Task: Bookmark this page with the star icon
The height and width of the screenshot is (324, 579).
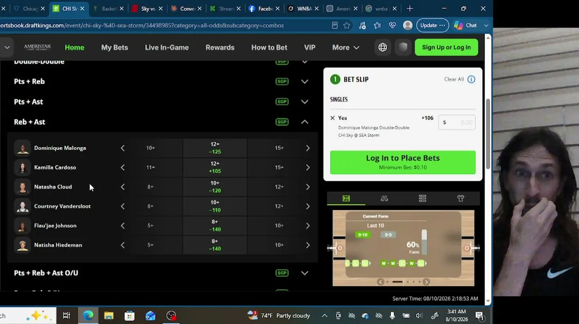Action: click(347, 26)
